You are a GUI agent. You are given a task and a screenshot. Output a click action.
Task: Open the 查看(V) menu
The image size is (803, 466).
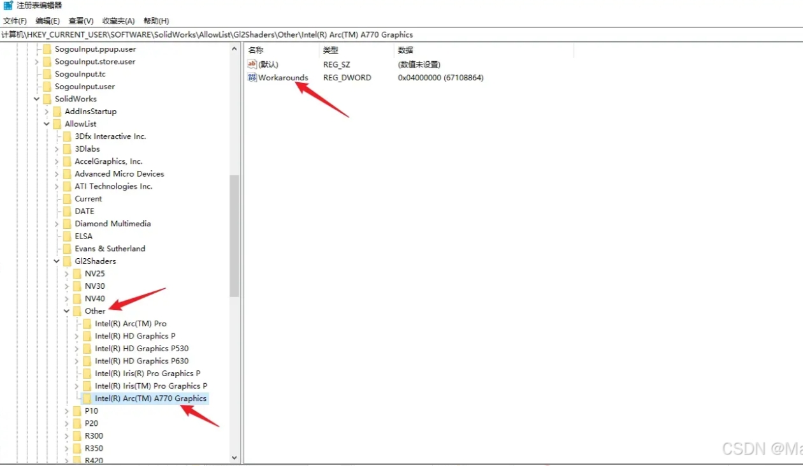[81, 21]
